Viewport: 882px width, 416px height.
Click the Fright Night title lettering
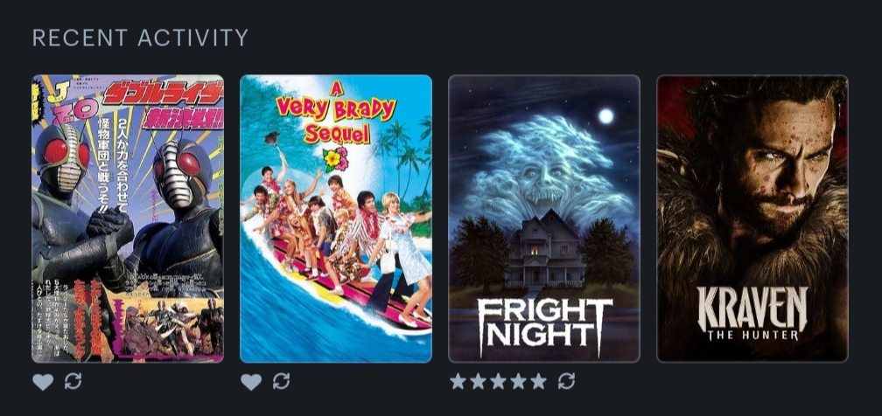click(x=544, y=327)
